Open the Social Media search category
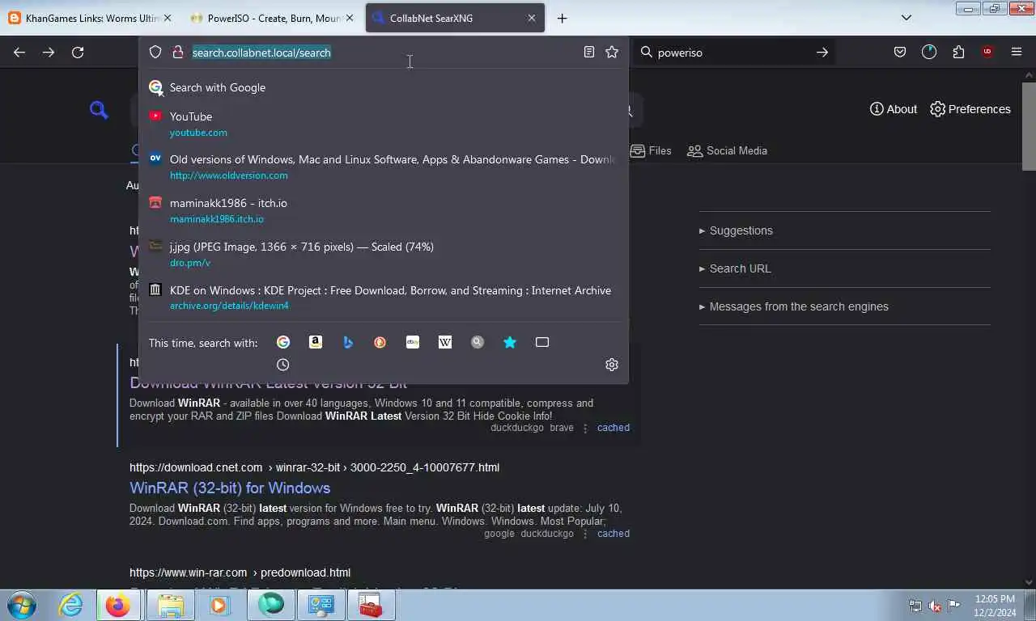This screenshot has width=1036, height=621. (x=727, y=150)
